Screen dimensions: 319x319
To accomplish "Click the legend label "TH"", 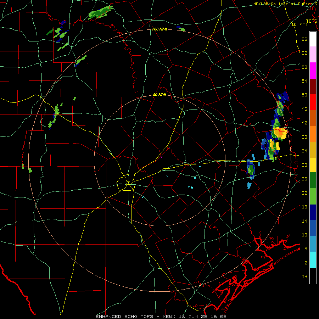I will pyautogui.click(x=304, y=277).
